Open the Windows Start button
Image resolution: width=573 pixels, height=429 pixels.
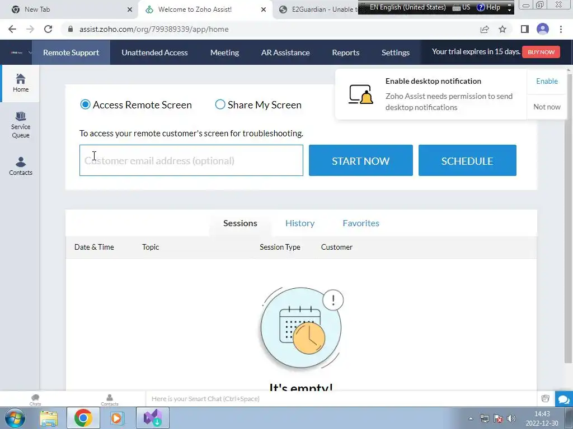15,418
